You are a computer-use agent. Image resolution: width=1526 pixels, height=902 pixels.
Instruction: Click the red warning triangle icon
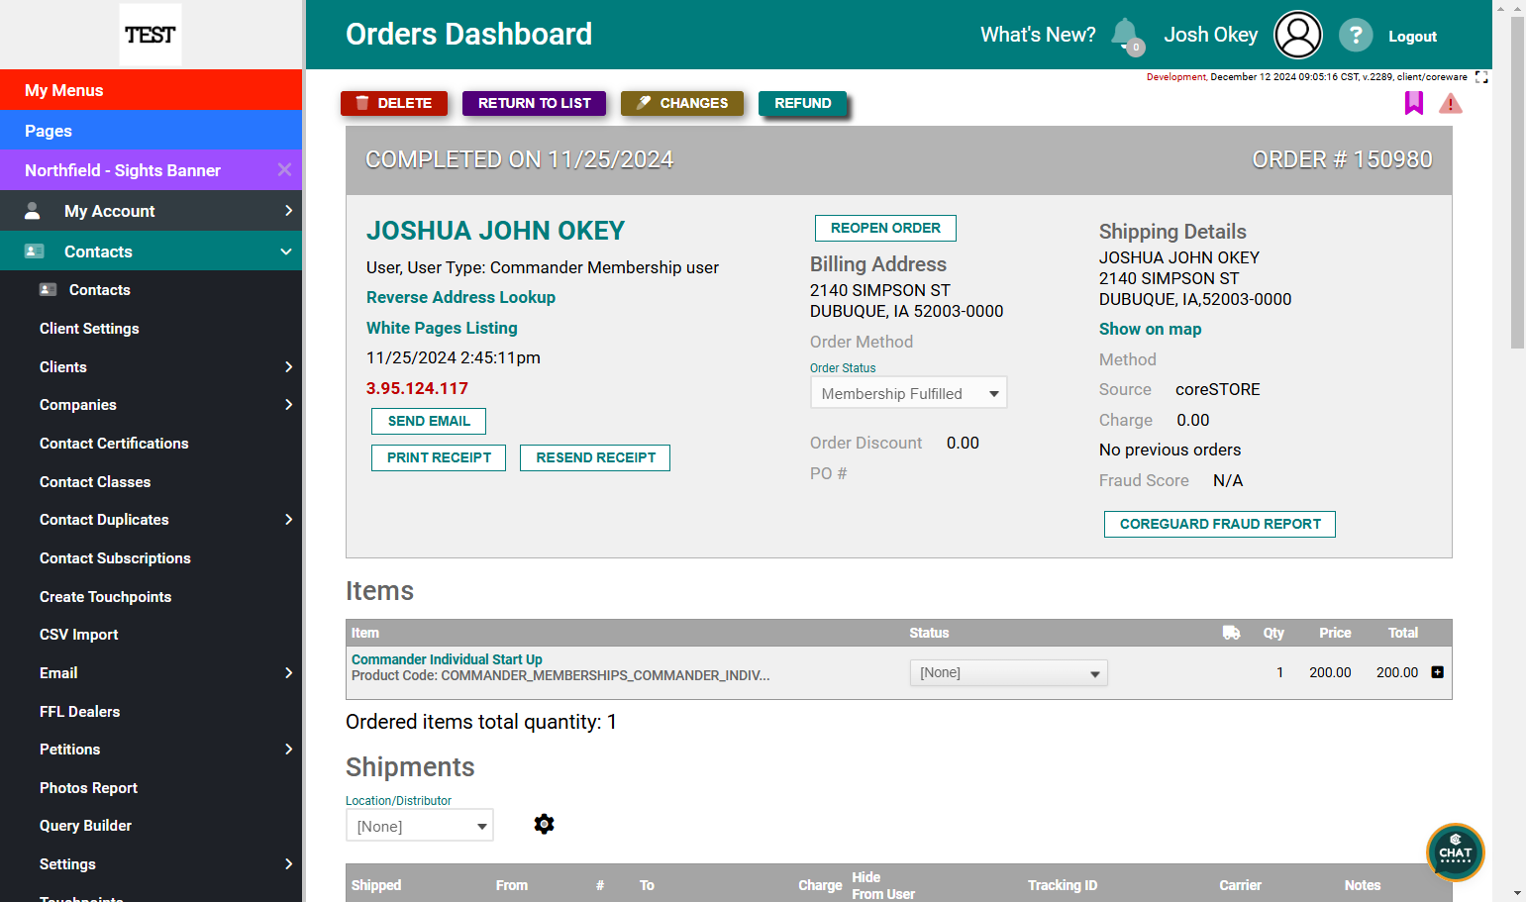(x=1451, y=103)
